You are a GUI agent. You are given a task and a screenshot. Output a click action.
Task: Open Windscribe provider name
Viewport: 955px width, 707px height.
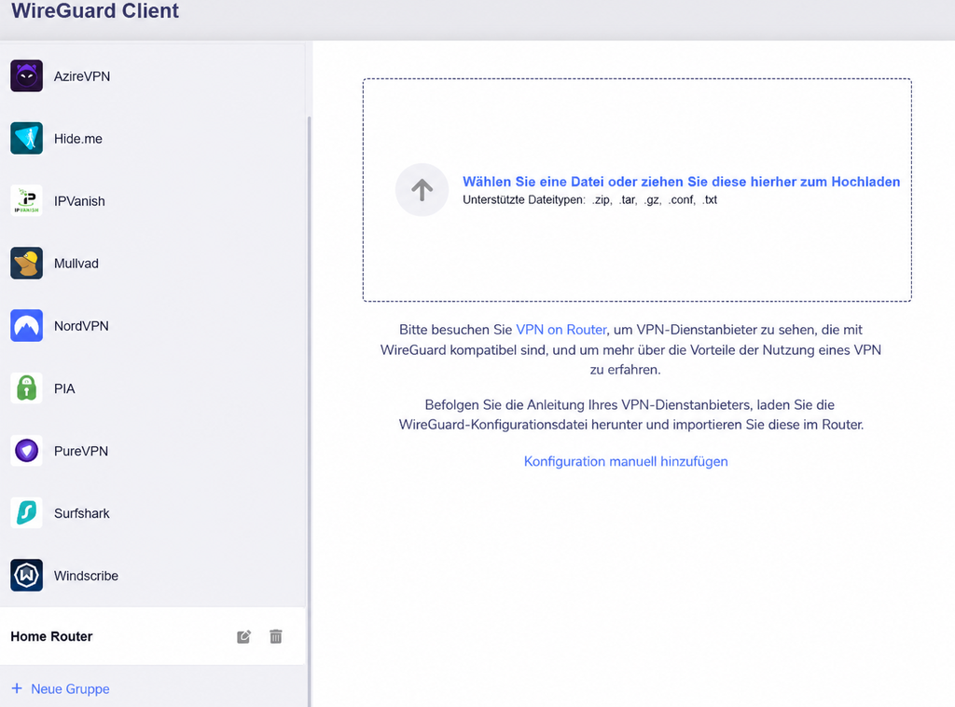[x=86, y=577]
